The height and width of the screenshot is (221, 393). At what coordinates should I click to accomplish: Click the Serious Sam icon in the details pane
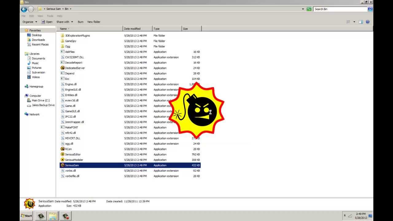click(29, 203)
